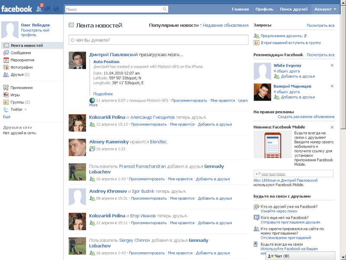Click Alexey Ramensky profile photo thumbnail
The image size is (346, 260).
(77, 147)
